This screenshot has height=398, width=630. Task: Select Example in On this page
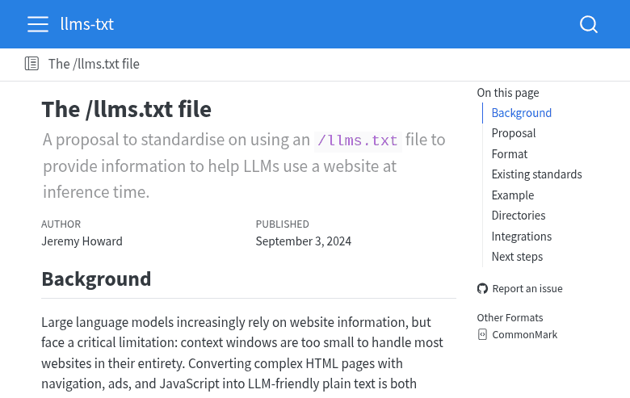[x=512, y=195]
